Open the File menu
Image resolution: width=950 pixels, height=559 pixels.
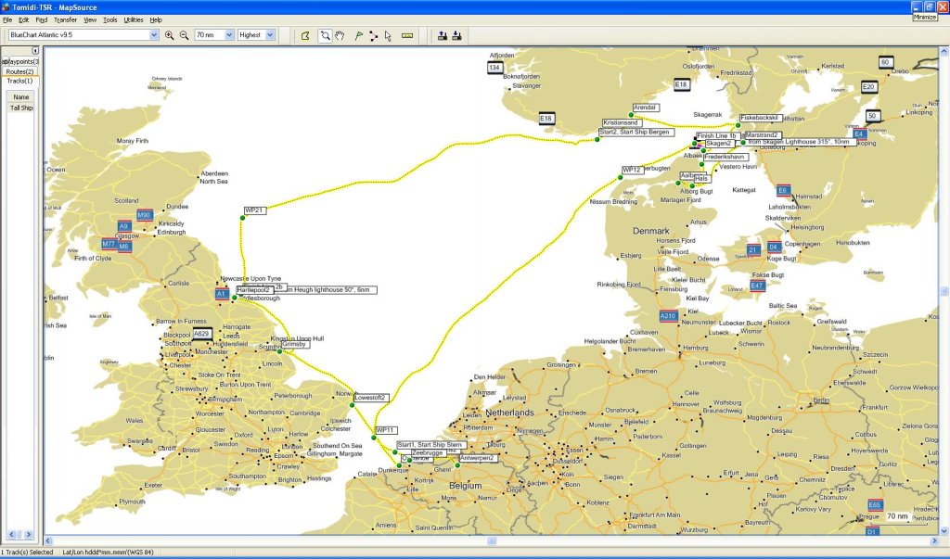point(7,20)
